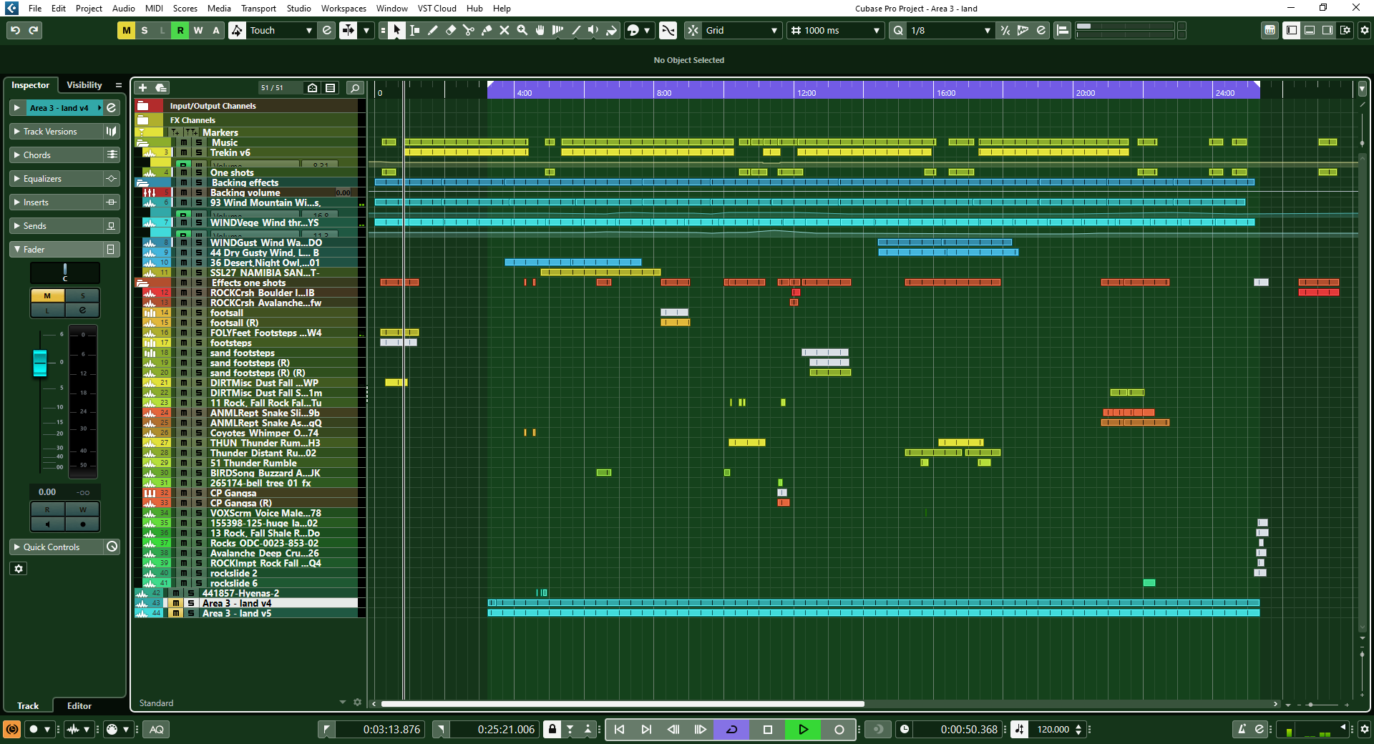Open the 1/8 quantize preset dropdown
The image size is (1374, 744).
(950, 30)
